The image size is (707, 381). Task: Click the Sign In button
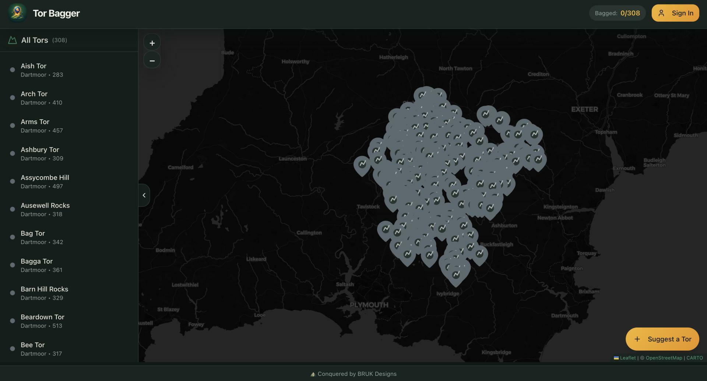(x=675, y=13)
